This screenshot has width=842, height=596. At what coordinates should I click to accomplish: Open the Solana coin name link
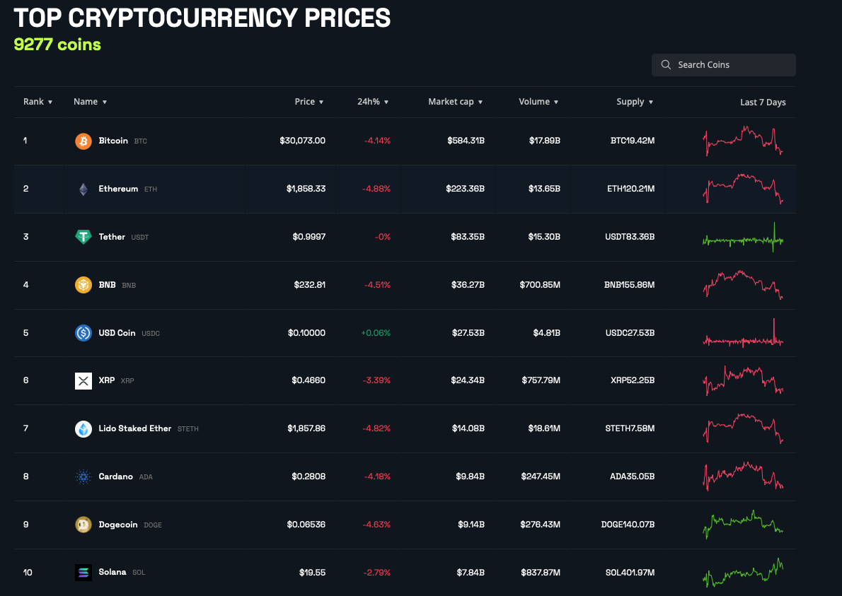click(x=113, y=572)
